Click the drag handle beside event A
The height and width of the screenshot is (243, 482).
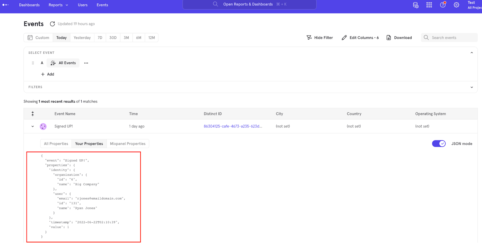click(33, 63)
